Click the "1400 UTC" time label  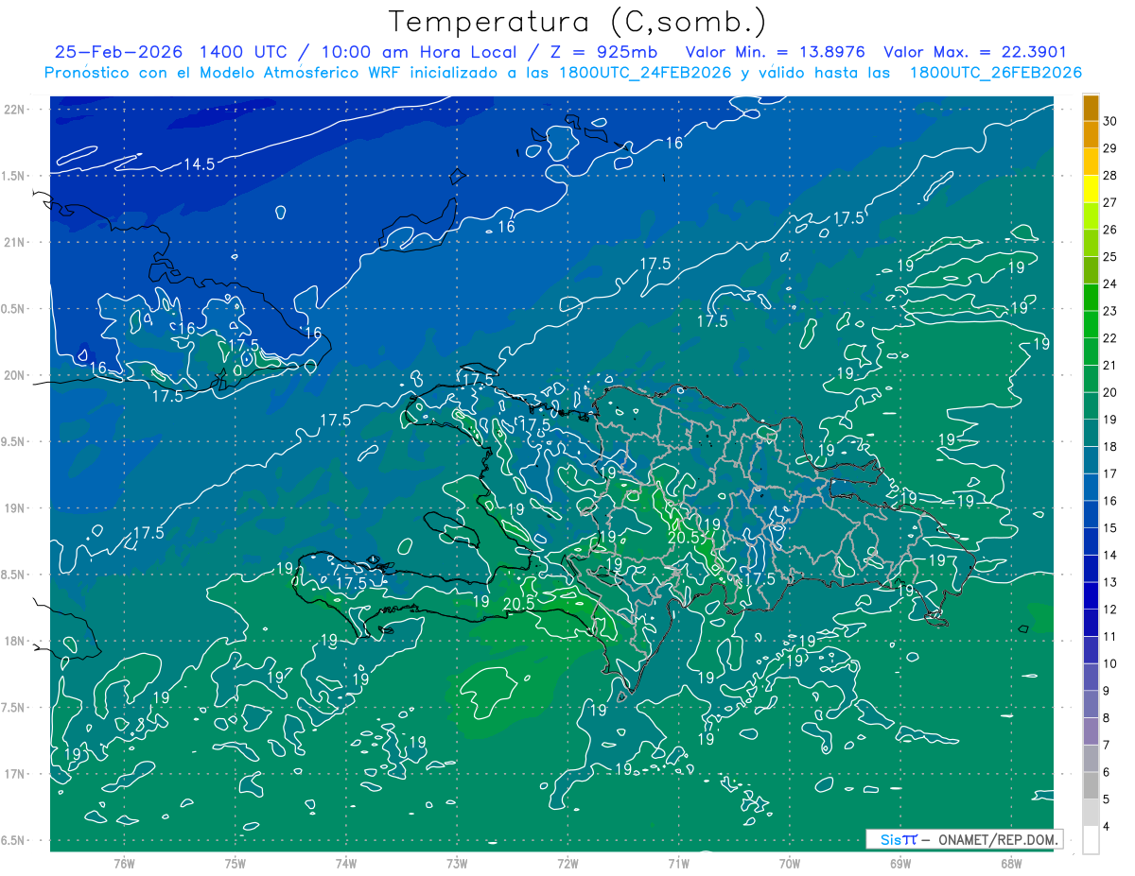(x=245, y=52)
